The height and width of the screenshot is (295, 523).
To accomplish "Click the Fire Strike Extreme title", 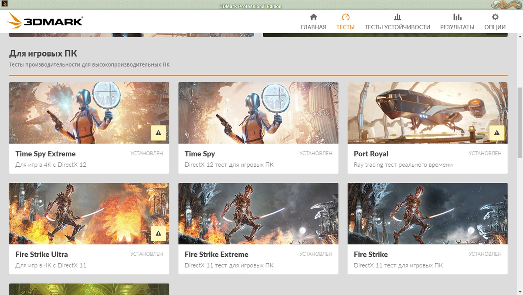I will [216, 254].
